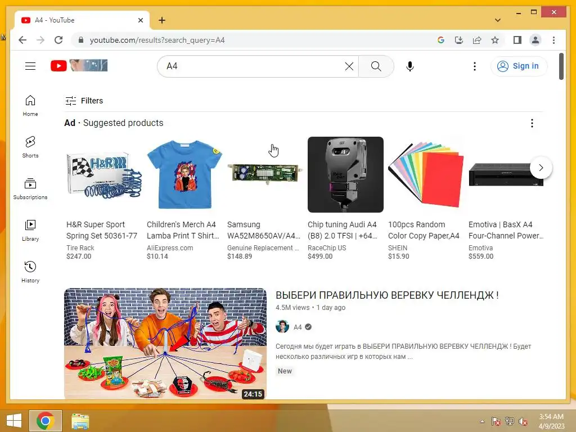The height and width of the screenshot is (432, 576).
Task: Reload the page
Action: (x=58, y=40)
